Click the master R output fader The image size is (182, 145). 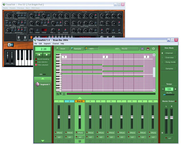(171, 117)
